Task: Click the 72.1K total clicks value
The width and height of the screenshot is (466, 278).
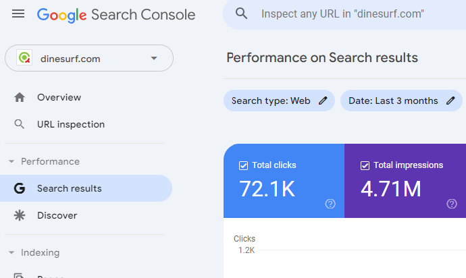Action: point(267,189)
